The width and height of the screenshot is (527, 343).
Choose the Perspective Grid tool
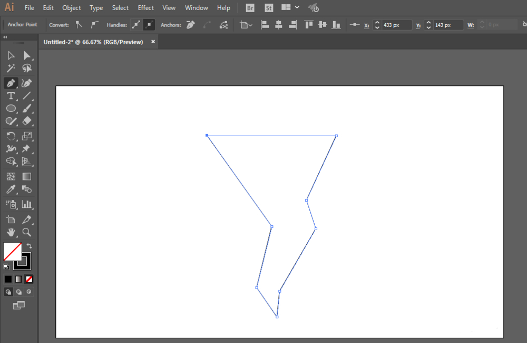pyautogui.click(x=26, y=161)
